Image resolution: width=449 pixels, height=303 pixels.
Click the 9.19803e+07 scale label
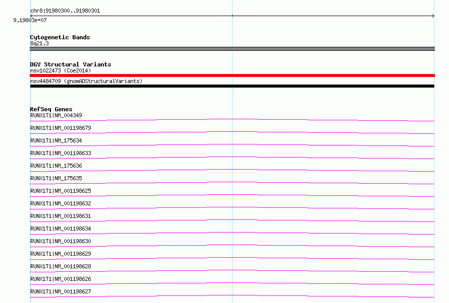pos(30,20)
